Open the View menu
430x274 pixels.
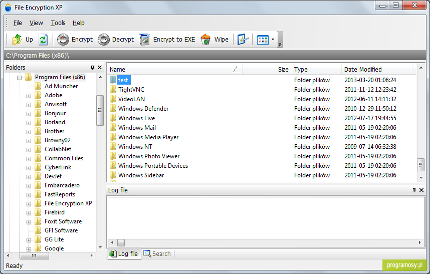[x=36, y=23]
